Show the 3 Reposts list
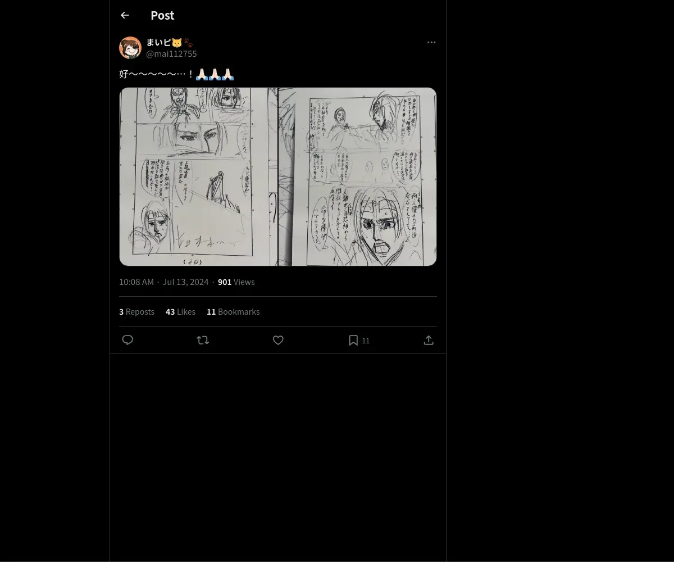 (x=136, y=312)
